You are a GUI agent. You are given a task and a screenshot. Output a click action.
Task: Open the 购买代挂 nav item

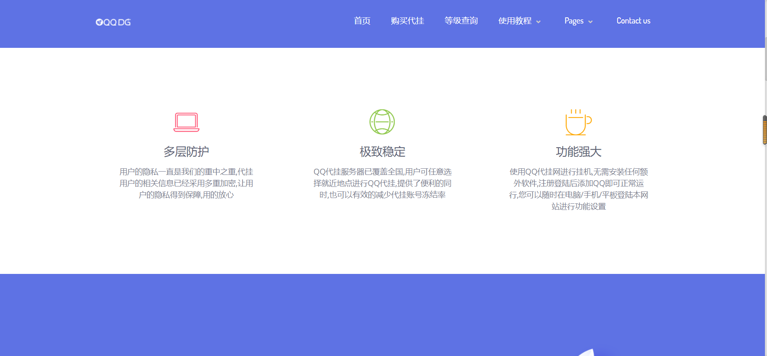click(x=407, y=21)
